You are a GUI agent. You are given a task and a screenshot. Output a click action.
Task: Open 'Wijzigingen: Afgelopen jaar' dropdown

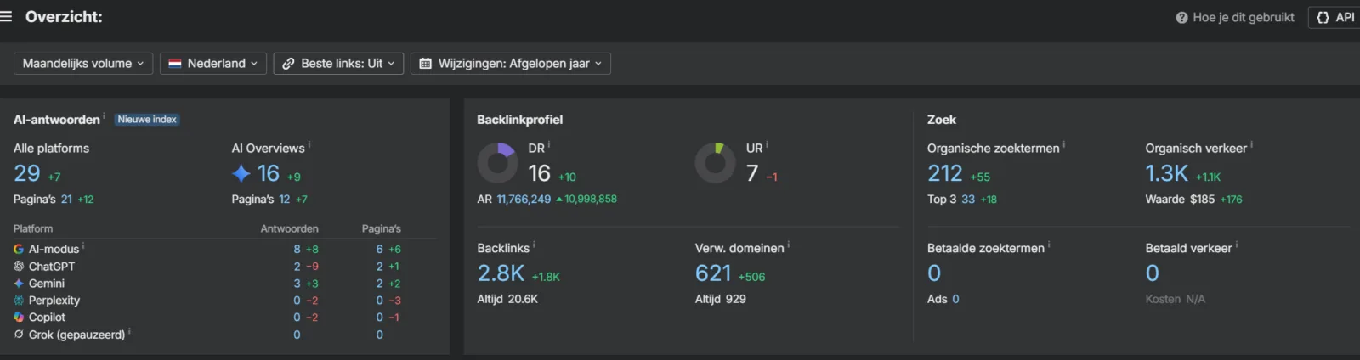point(511,64)
